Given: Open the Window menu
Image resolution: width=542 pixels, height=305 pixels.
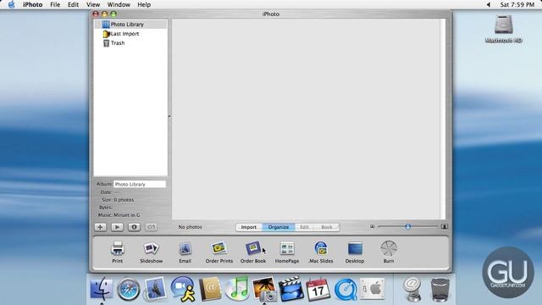Looking at the screenshot, I should click(119, 4).
